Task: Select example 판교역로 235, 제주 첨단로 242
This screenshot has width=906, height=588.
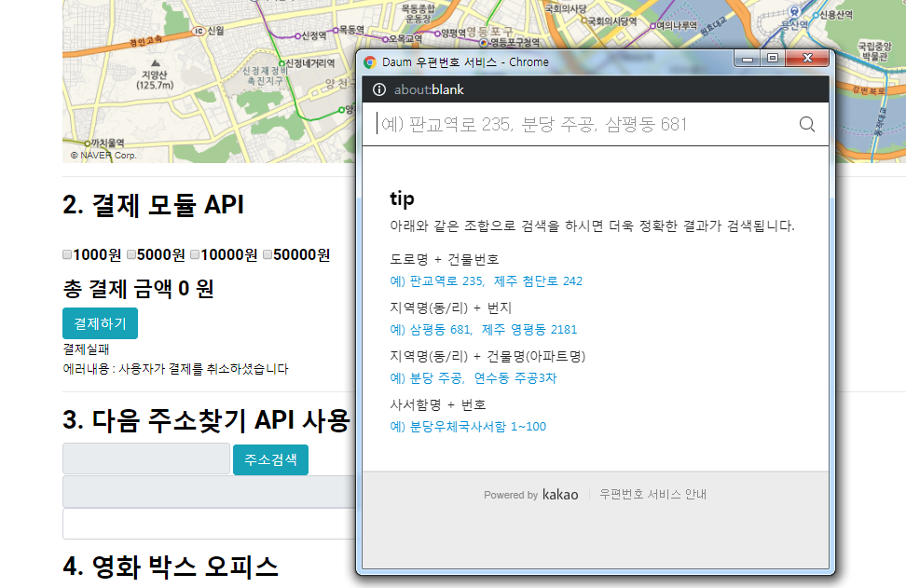Action: pyautogui.click(x=486, y=281)
